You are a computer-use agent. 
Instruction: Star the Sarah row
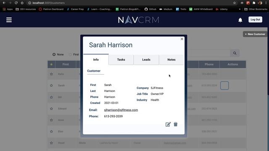pos(51,86)
